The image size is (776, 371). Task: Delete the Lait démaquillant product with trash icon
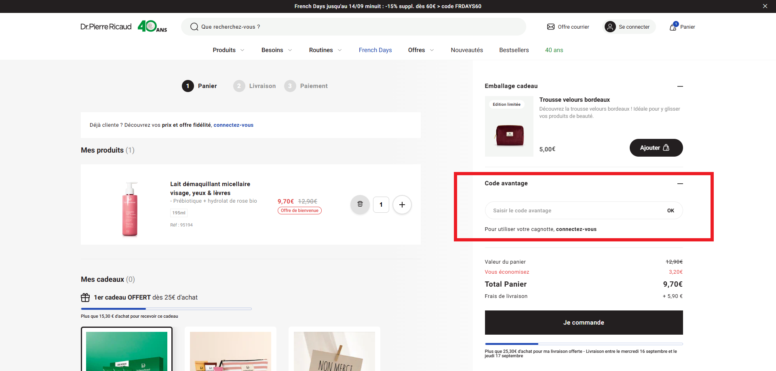click(x=360, y=204)
